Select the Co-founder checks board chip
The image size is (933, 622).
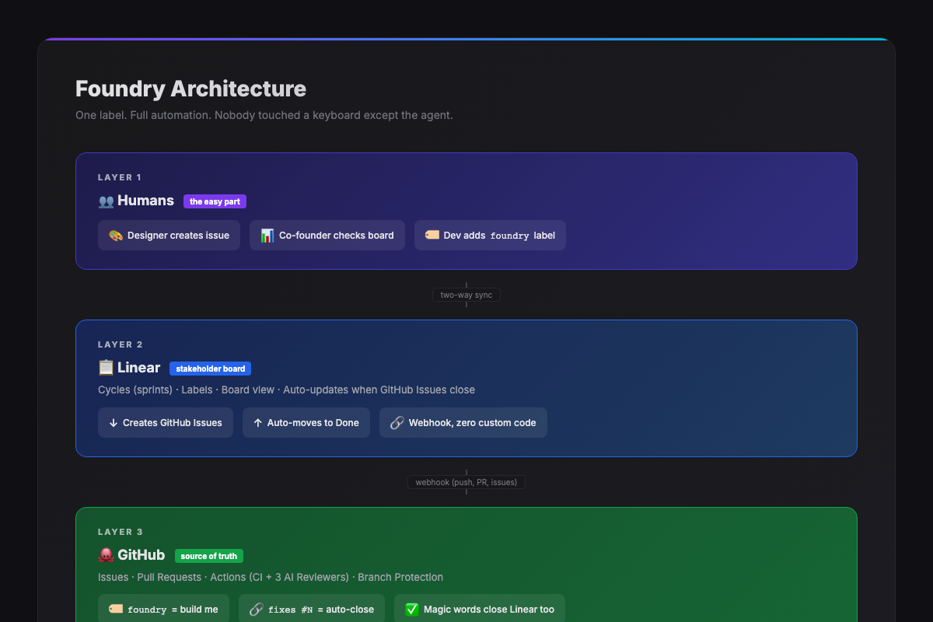point(327,236)
